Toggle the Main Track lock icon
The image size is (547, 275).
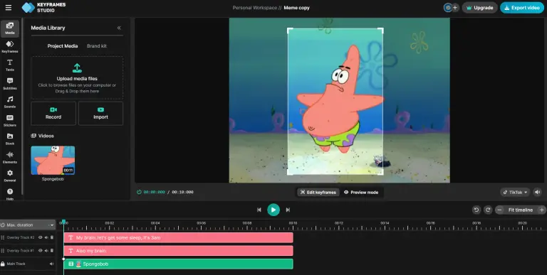pyautogui.click(x=3, y=264)
